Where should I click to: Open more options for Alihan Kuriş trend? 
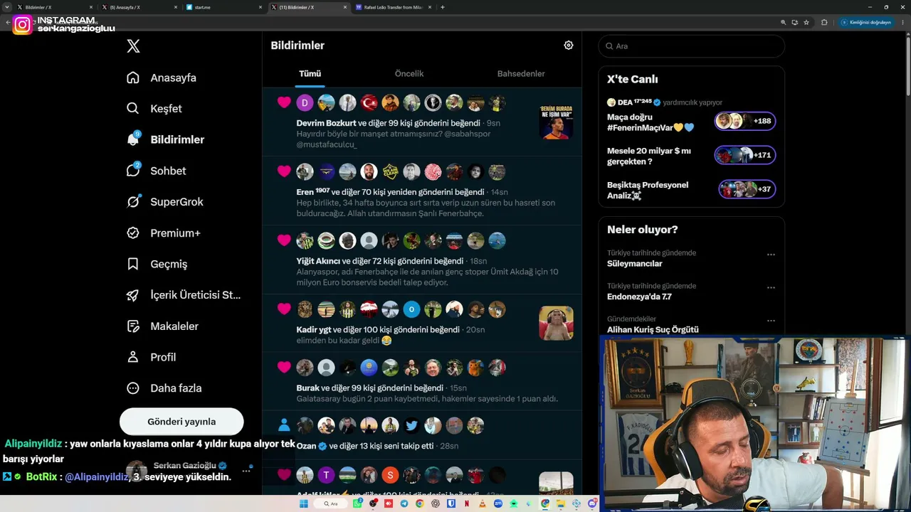[771, 321]
